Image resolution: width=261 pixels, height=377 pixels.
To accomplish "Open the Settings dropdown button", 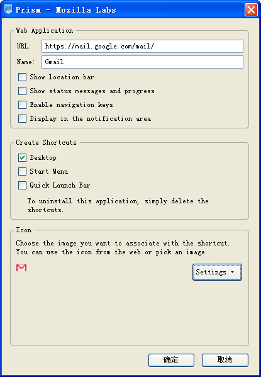I will point(217,272).
